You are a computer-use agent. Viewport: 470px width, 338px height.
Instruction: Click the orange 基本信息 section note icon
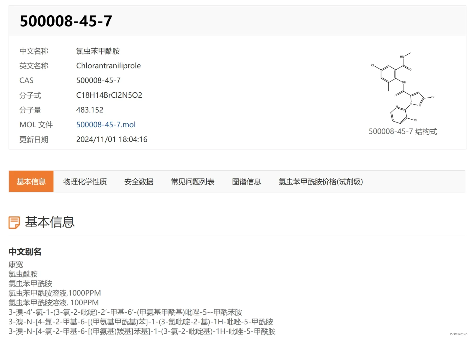(x=14, y=222)
